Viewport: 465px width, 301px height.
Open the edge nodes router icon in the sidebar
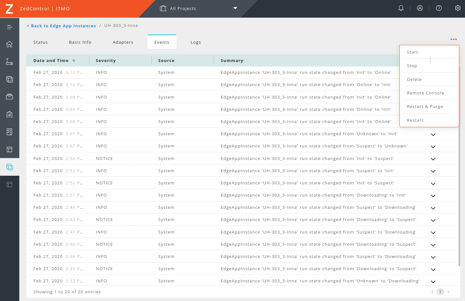tap(10, 62)
